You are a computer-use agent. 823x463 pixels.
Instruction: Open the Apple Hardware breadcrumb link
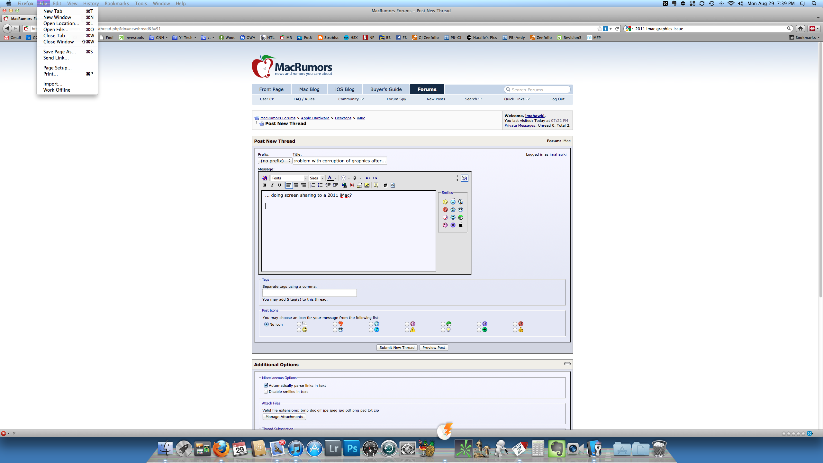coord(315,118)
